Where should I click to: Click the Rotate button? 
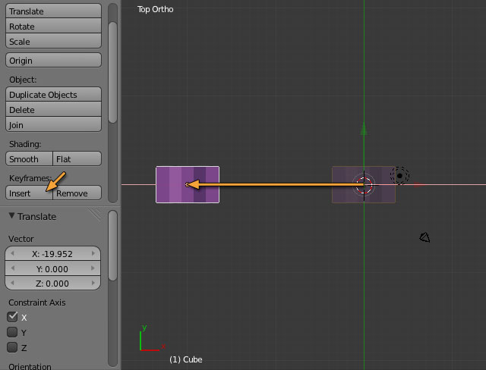(53, 27)
